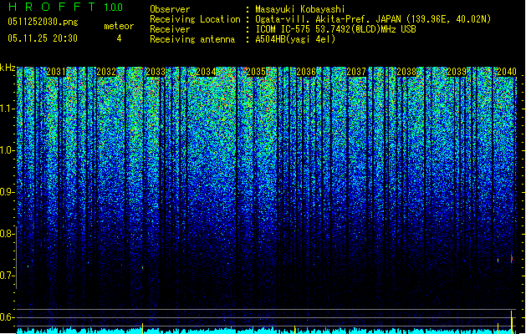Click the ICOM IC-575 53.7492 MHz USB text
The image size is (526, 334).
336,29
